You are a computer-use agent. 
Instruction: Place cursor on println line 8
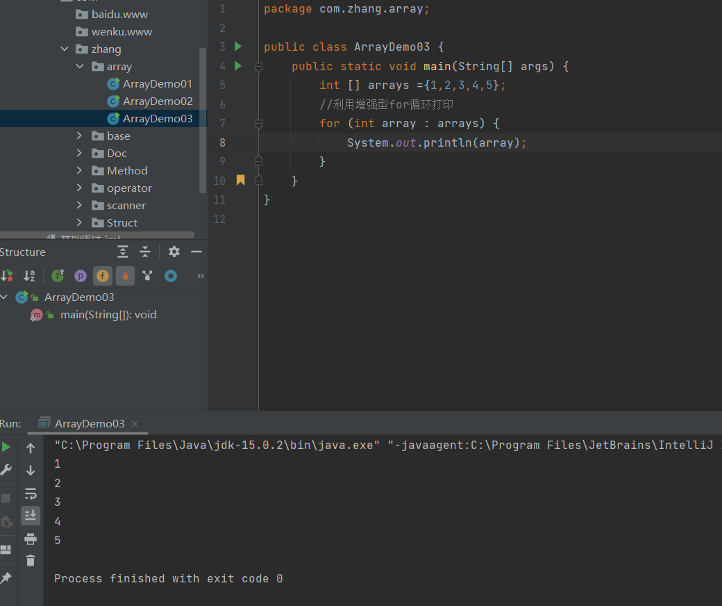click(x=436, y=142)
